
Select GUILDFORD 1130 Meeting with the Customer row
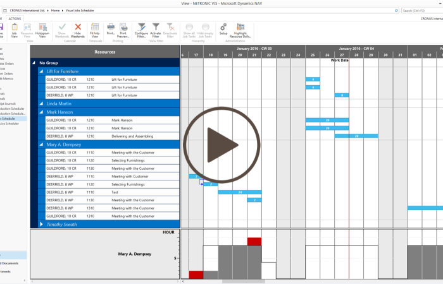coord(113,169)
